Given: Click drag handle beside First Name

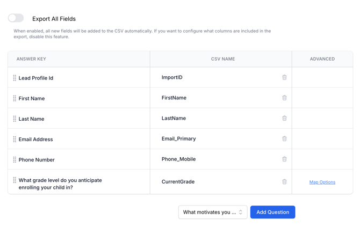Looking at the screenshot, I should click(x=15, y=98).
